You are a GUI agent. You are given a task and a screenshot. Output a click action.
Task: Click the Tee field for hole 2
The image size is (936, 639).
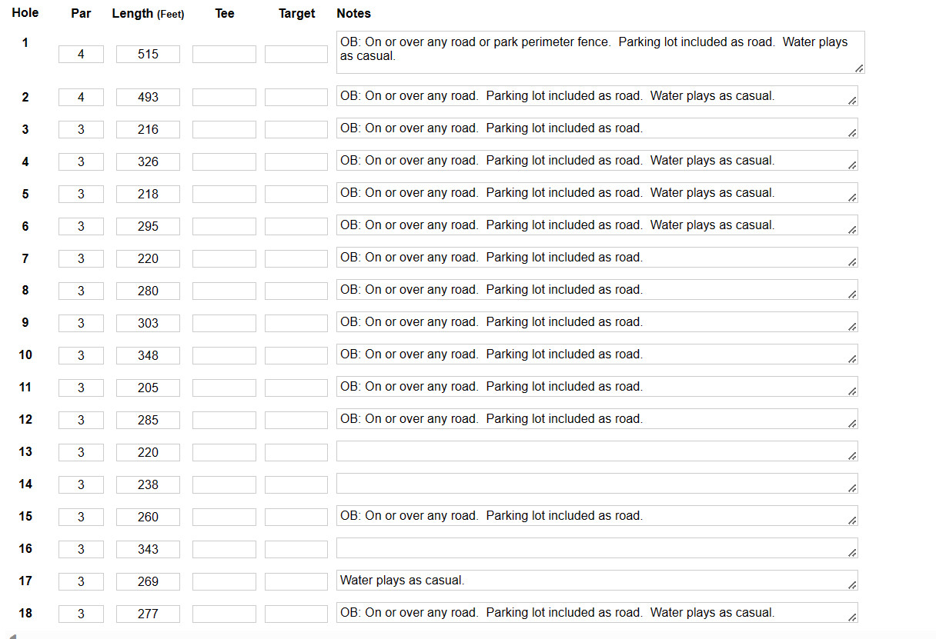[x=224, y=97]
